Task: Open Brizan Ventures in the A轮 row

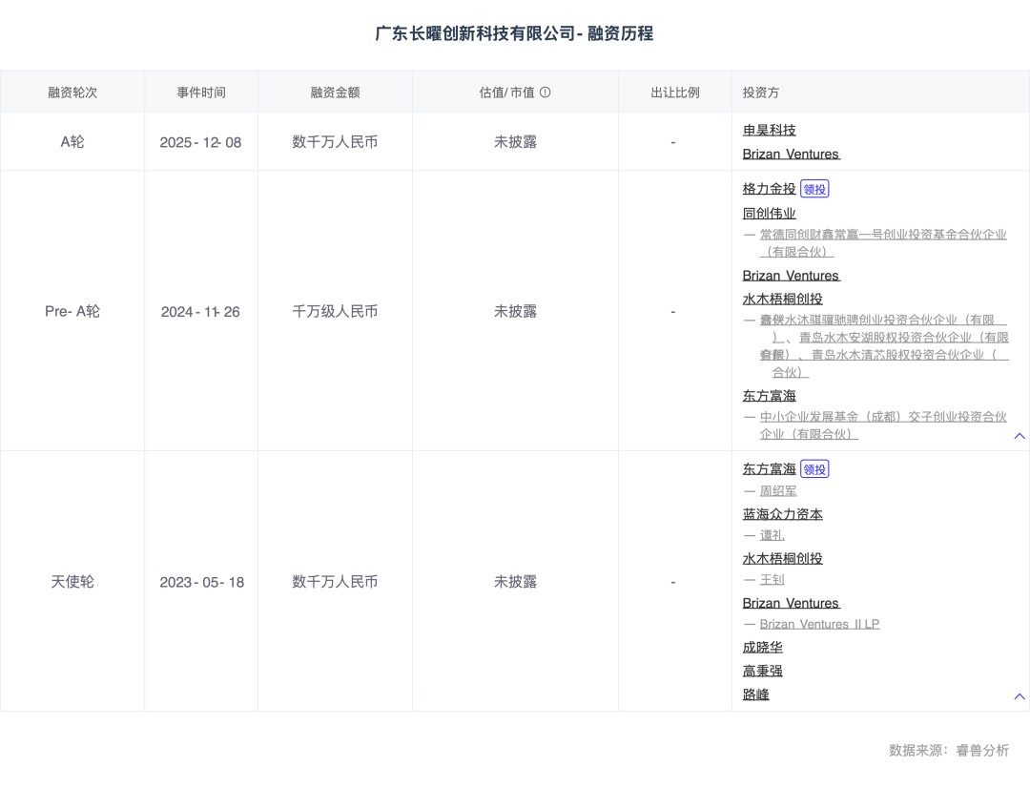Action: [x=791, y=154]
